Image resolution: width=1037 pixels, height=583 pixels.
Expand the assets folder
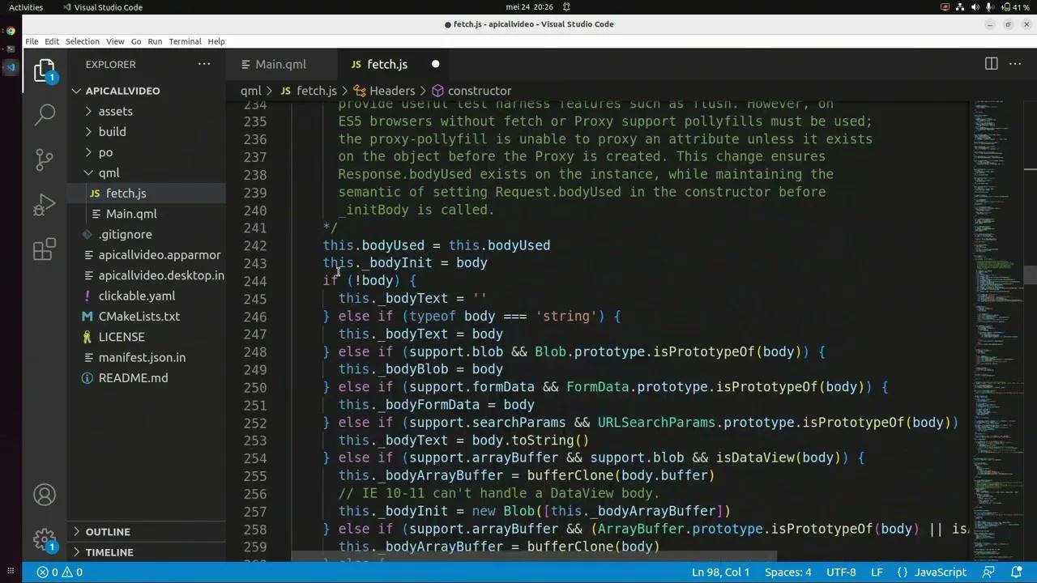click(115, 111)
